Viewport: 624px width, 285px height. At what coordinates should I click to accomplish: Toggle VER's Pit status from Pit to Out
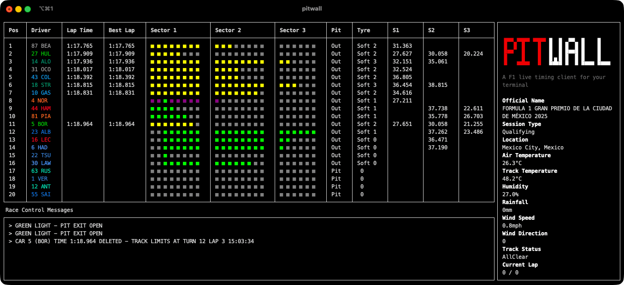tap(336, 178)
